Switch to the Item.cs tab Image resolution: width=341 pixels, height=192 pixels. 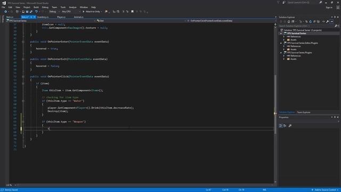(10, 17)
